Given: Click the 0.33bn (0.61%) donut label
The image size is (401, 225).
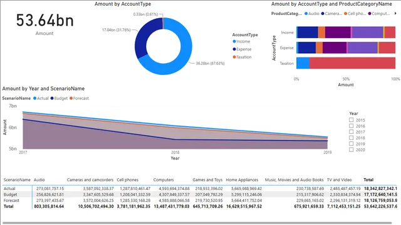Looking at the screenshot, I should 145,14.
